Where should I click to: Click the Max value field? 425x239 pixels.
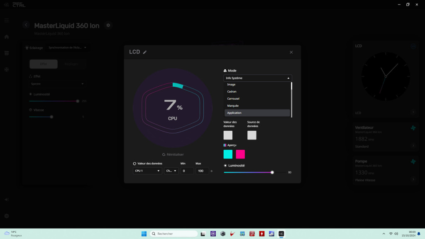point(202,171)
